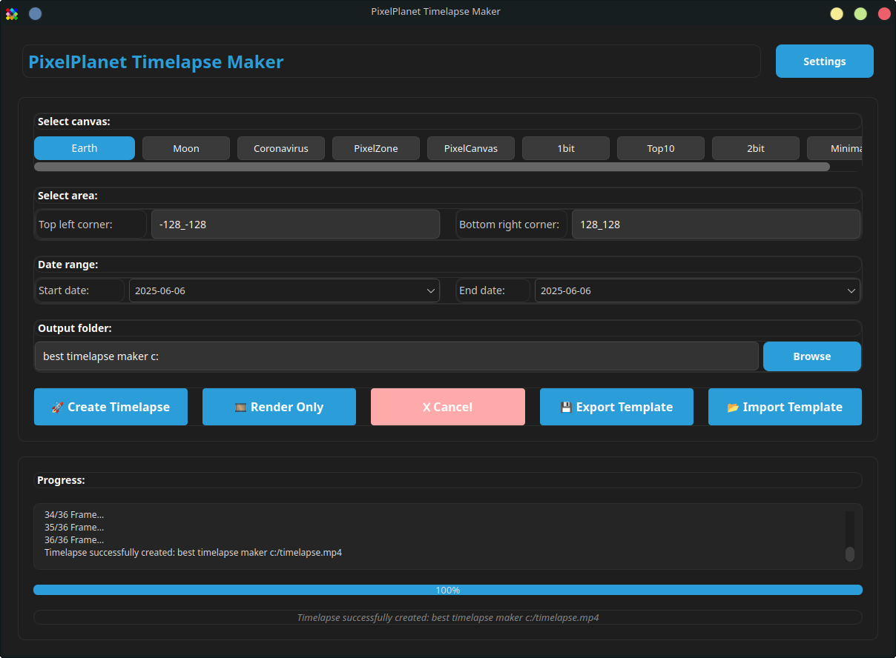This screenshot has width=896, height=658.
Task: Click the top left corner coordinate field
Action: 295,224
